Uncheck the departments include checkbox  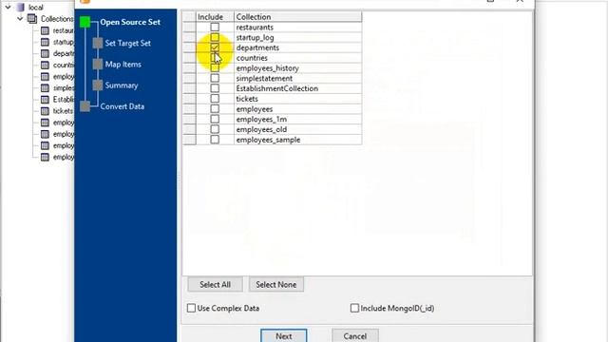(x=215, y=47)
